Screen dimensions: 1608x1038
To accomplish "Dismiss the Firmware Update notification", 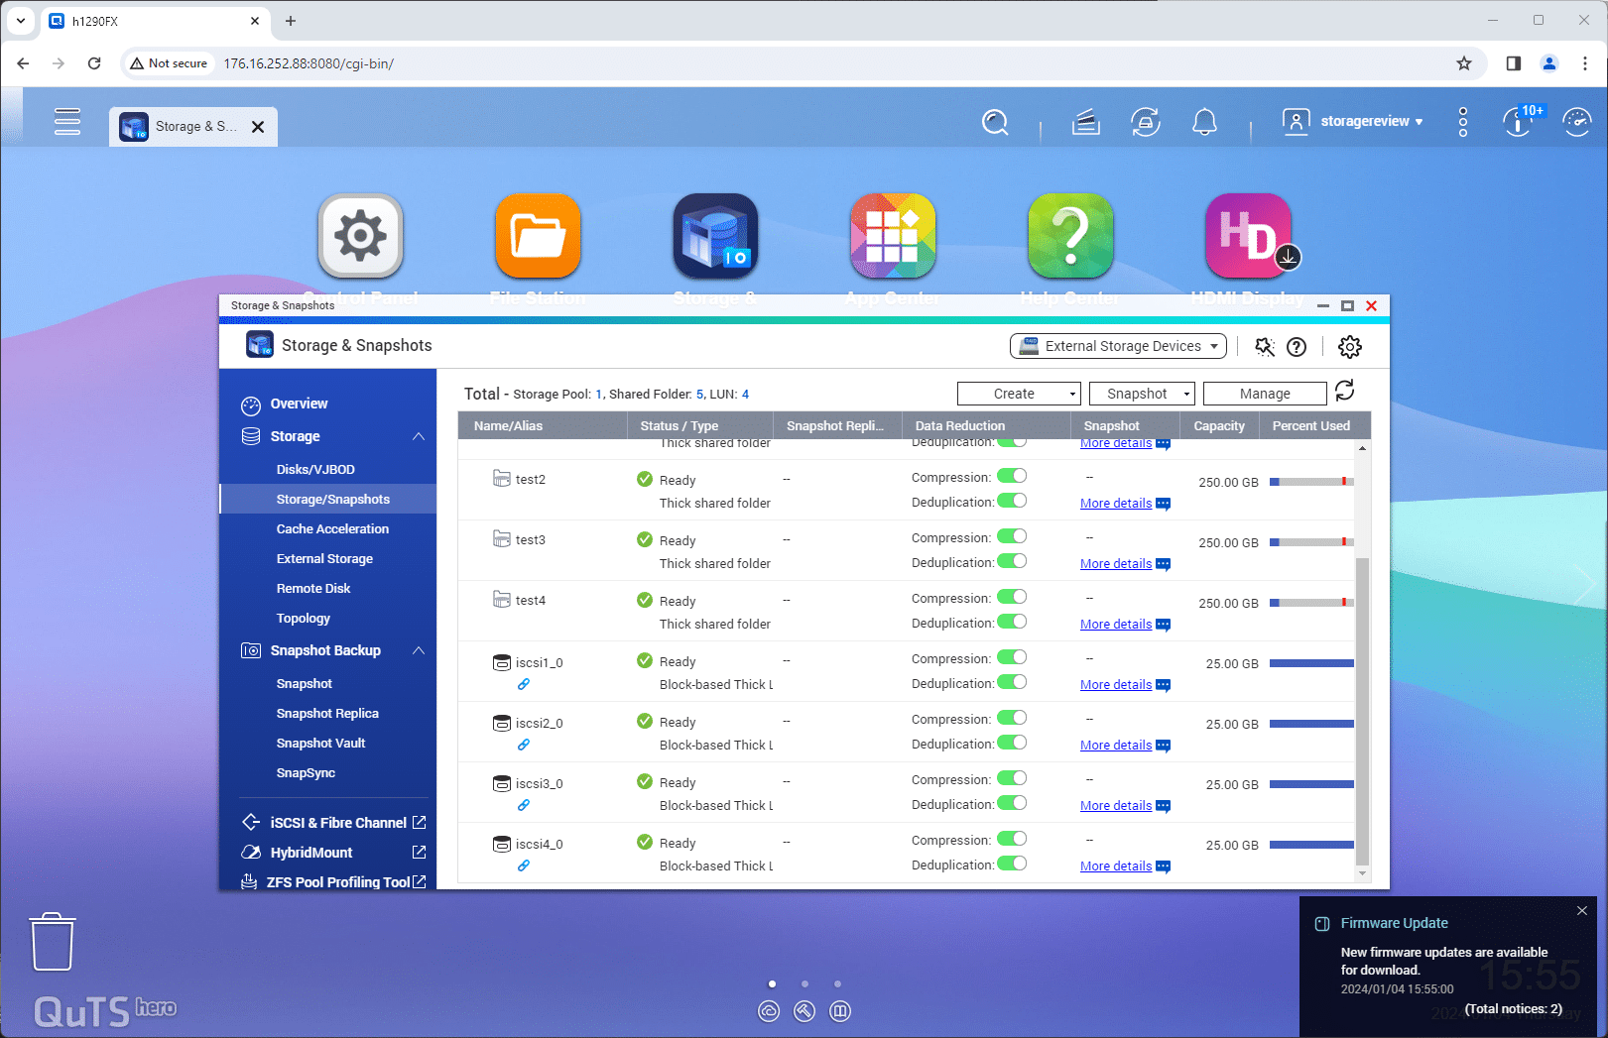I will pyautogui.click(x=1582, y=910).
